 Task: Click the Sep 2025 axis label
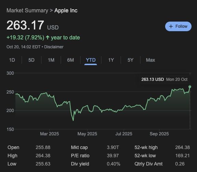pos(159,134)
